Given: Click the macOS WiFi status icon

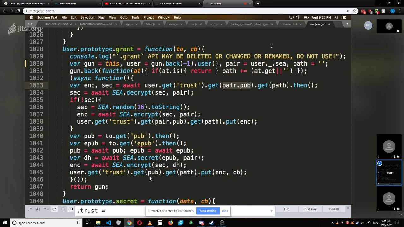Looking at the screenshot, I should [x=298, y=18].
